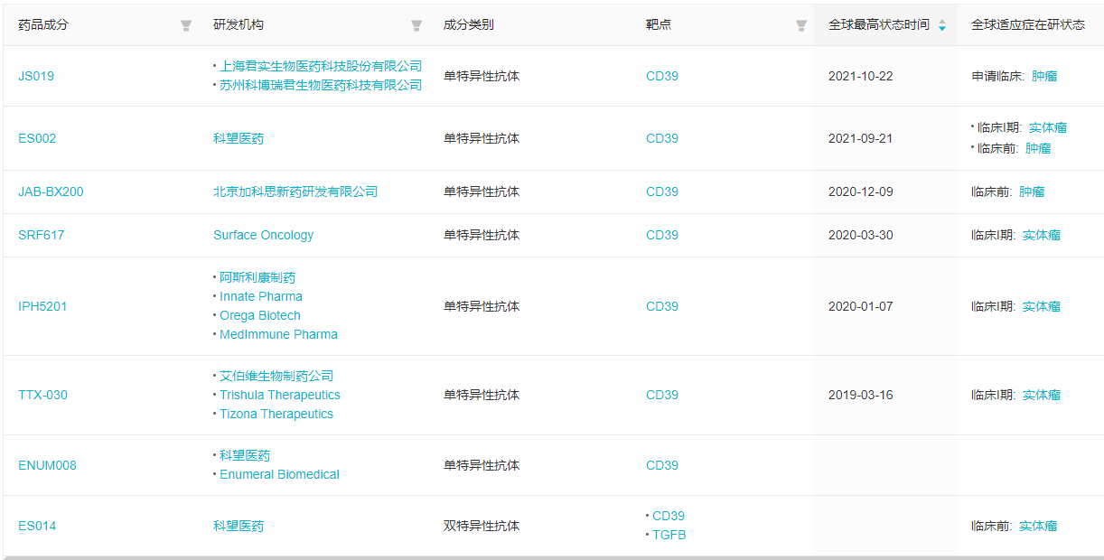Open the JS019 drug link
1104x560 pixels.
click(x=36, y=76)
